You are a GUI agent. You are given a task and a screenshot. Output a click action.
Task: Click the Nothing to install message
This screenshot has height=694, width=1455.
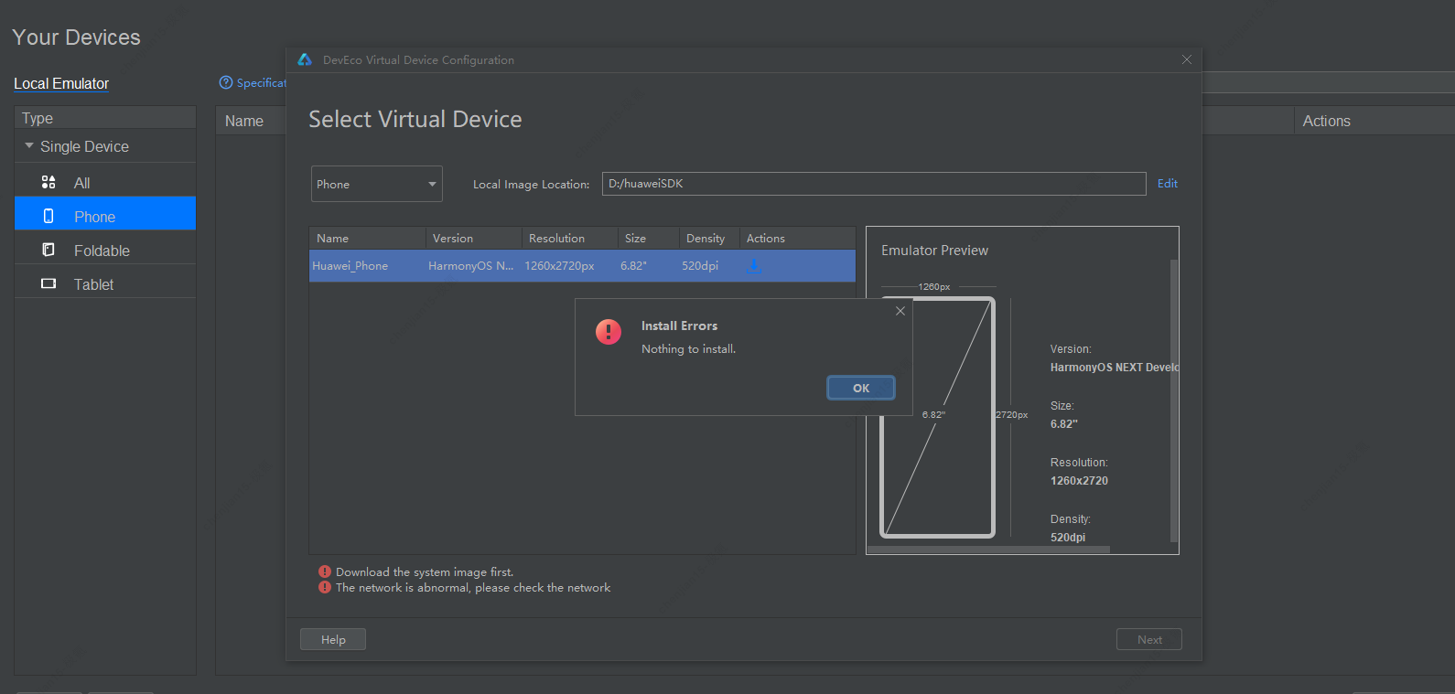point(688,349)
